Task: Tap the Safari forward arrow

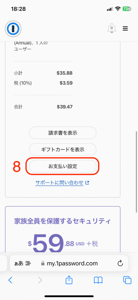Action: (40, 280)
